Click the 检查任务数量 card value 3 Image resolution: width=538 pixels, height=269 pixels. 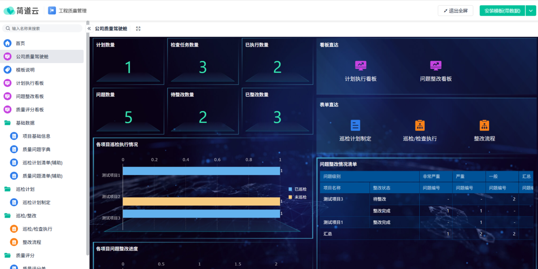click(x=203, y=67)
